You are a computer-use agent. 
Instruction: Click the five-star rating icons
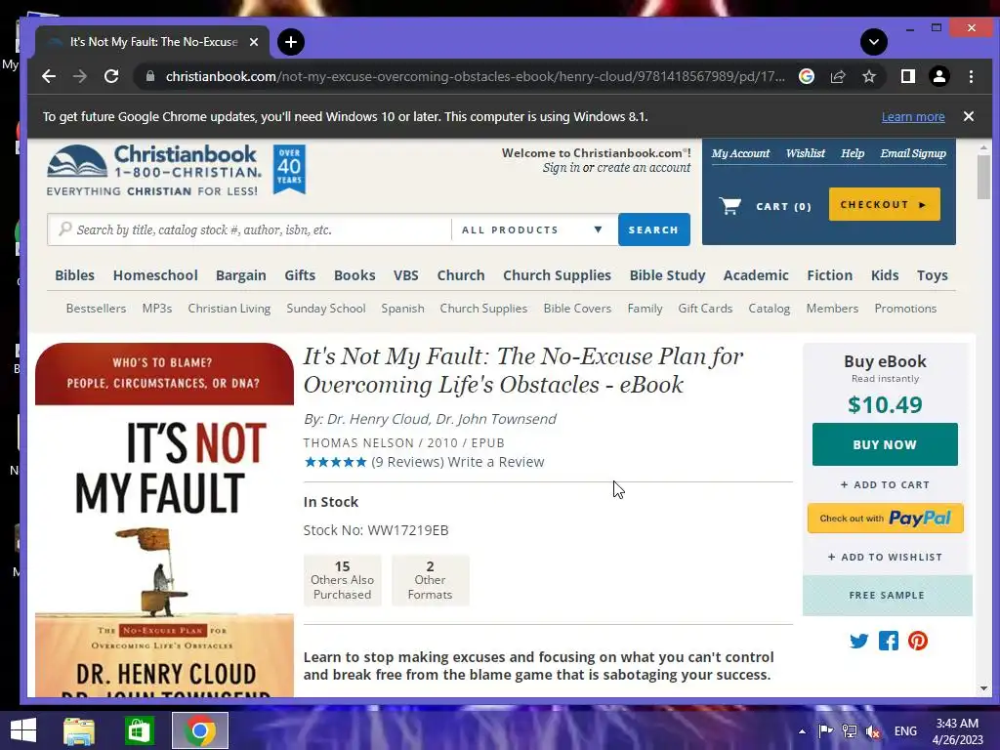[336, 462]
